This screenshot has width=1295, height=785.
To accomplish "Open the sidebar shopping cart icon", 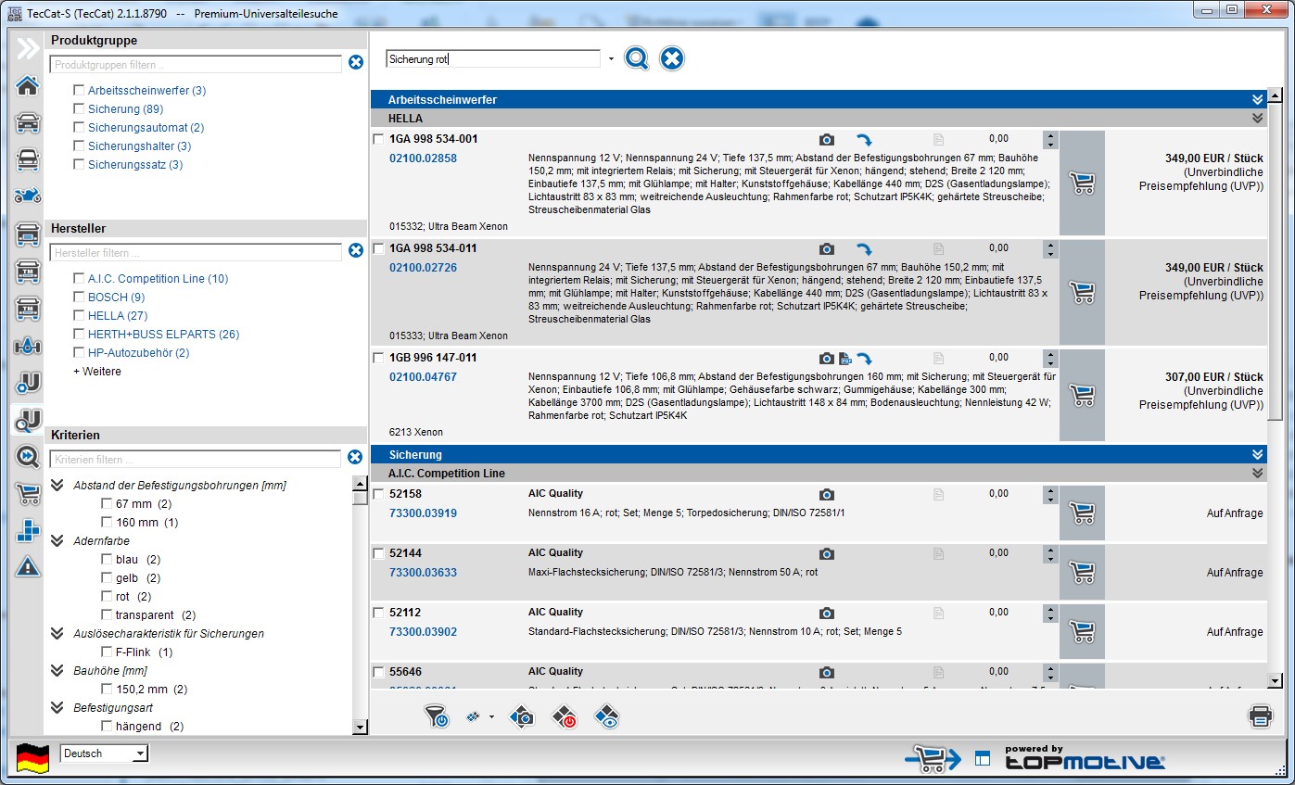I will 28,494.
